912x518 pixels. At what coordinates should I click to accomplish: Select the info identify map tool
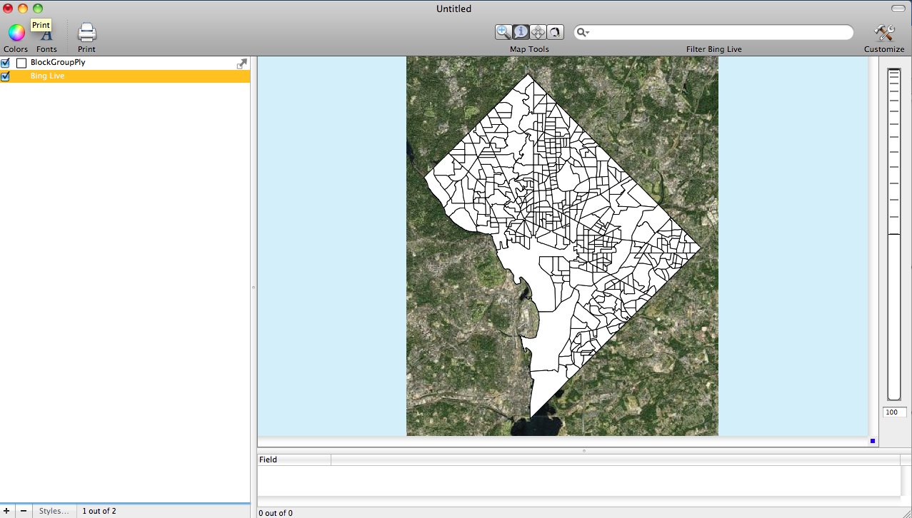521,32
